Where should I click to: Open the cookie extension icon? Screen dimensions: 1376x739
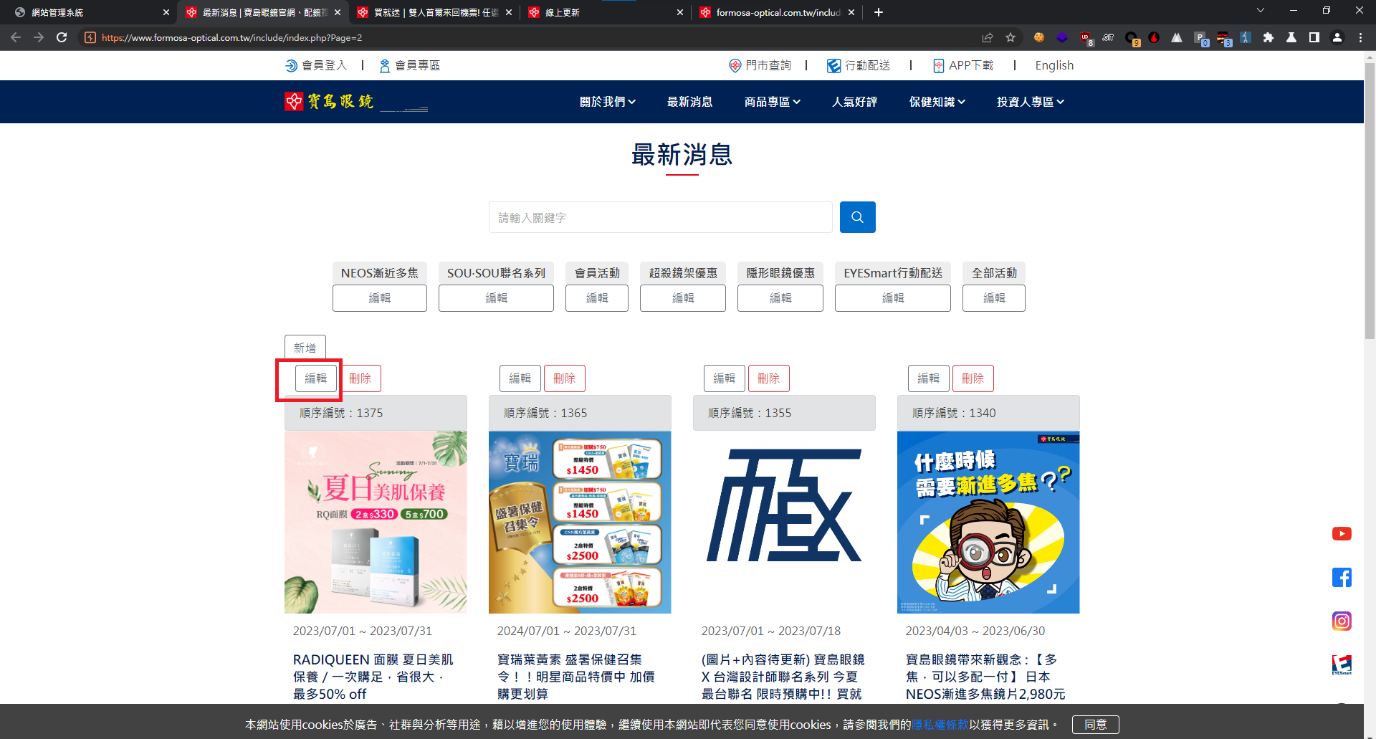click(x=1039, y=37)
